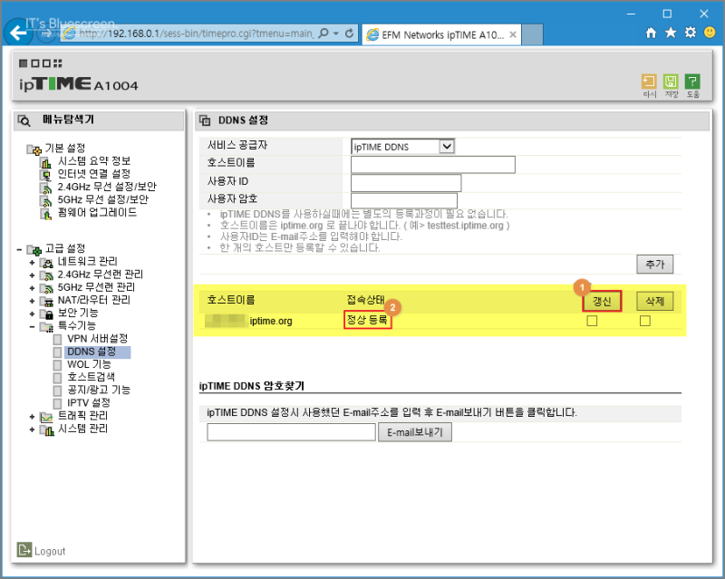Tick the 삭제 checkbox for iptime.org host
The image size is (725, 579).
click(645, 321)
